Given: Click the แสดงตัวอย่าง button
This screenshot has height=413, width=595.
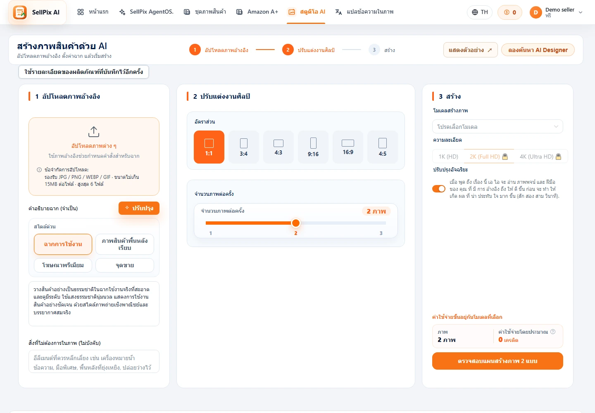Looking at the screenshot, I should click(471, 50).
